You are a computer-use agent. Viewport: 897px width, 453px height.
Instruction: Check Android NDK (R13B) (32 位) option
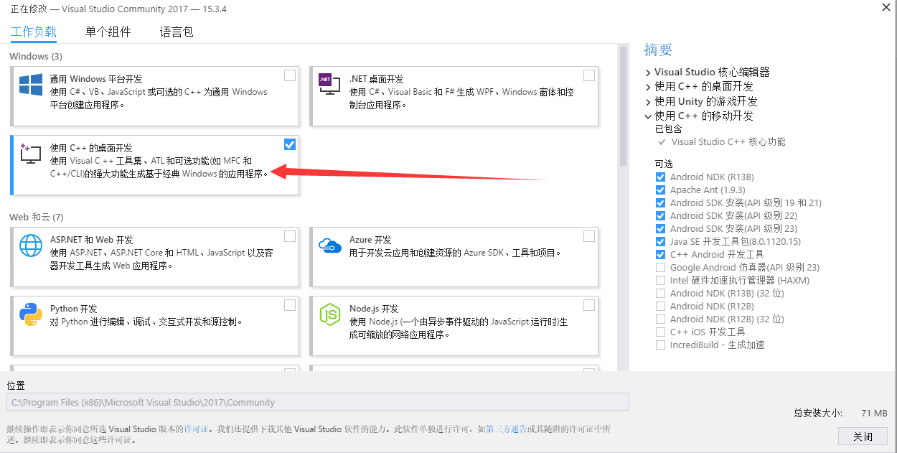pos(660,294)
